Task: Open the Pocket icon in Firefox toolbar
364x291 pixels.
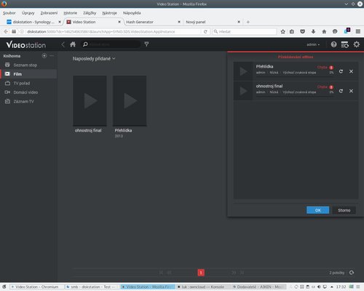Action: [x=302, y=31]
